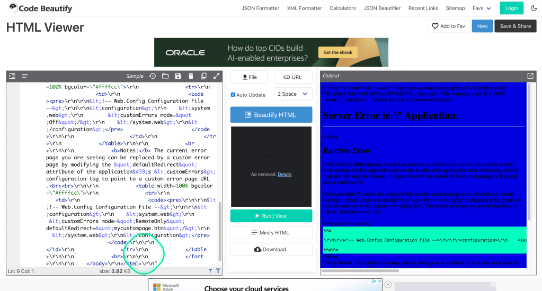Click Get the ebook in Oracle ad
Screen dimensions: 542x291
pos(337,52)
